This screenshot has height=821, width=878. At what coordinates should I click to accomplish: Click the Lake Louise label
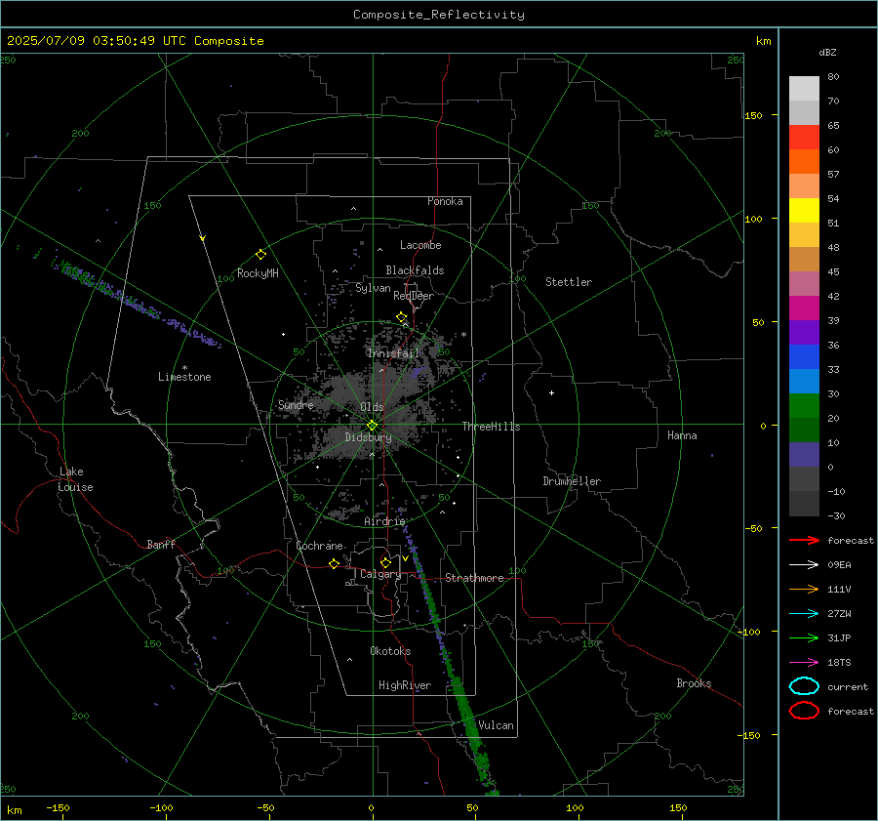75,479
